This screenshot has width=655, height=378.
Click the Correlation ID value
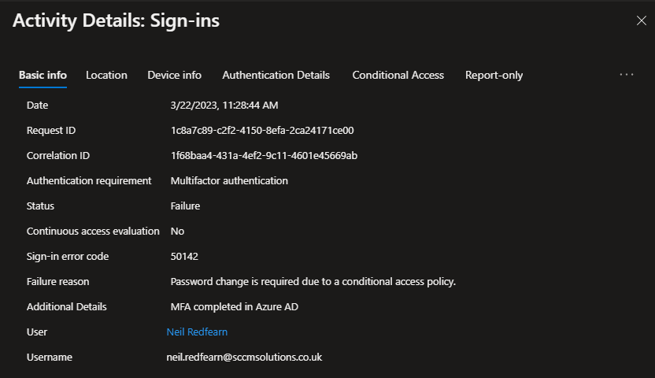pos(264,155)
